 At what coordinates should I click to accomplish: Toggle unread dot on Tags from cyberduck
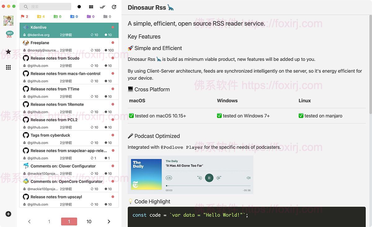click(113, 135)
